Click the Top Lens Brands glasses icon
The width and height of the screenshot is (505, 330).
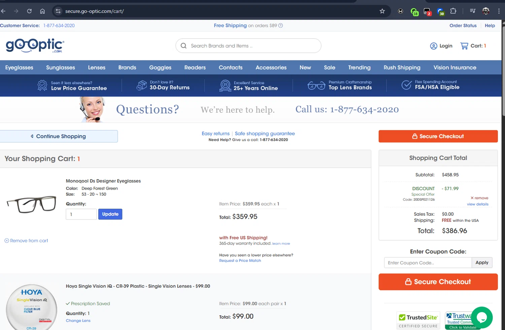click(x=316, y=85)
